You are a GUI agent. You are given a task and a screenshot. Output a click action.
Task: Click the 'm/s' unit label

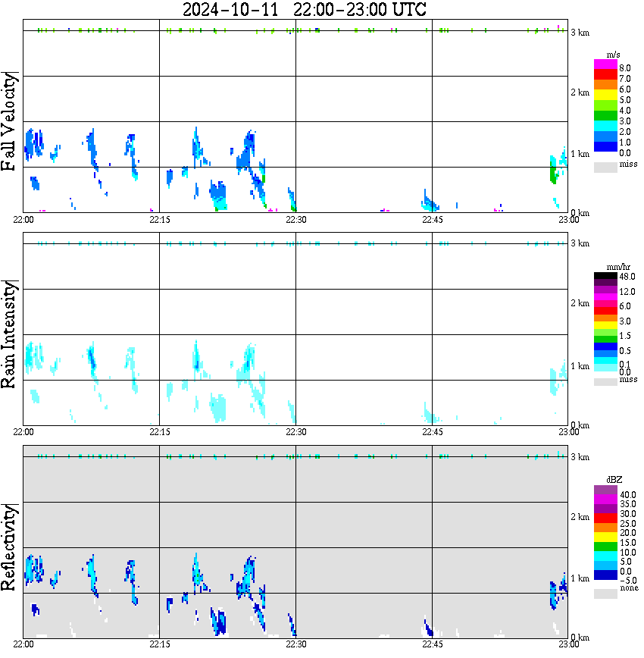613,55
